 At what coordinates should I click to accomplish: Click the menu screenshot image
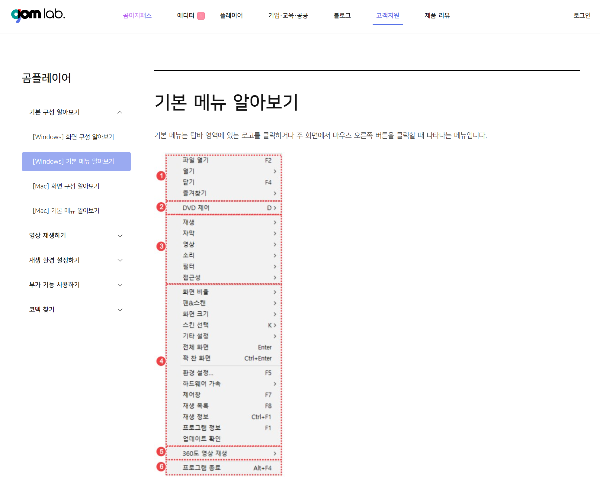point(223,314)
